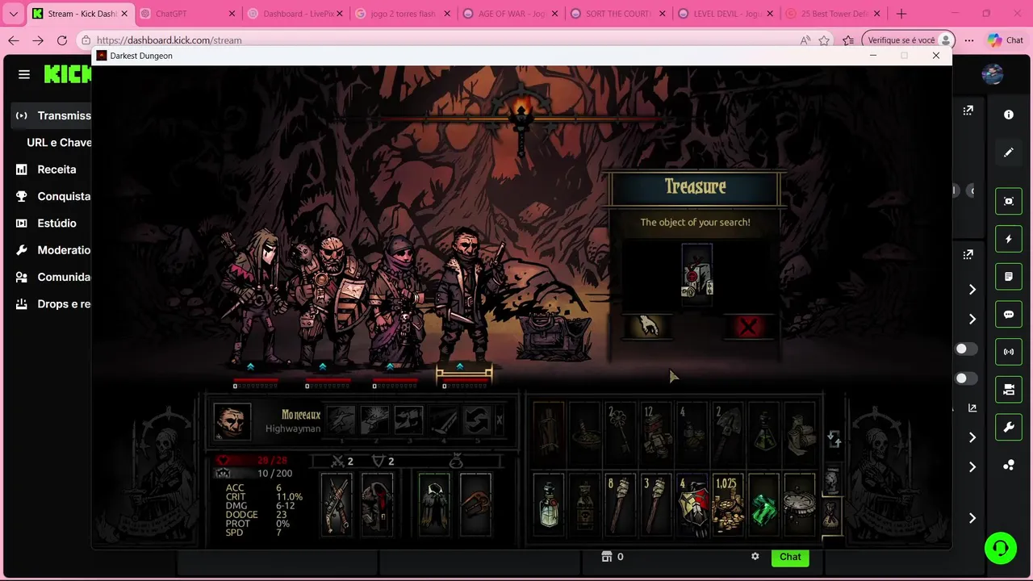Open the browser tab list dropdown

tap(13, 14)
